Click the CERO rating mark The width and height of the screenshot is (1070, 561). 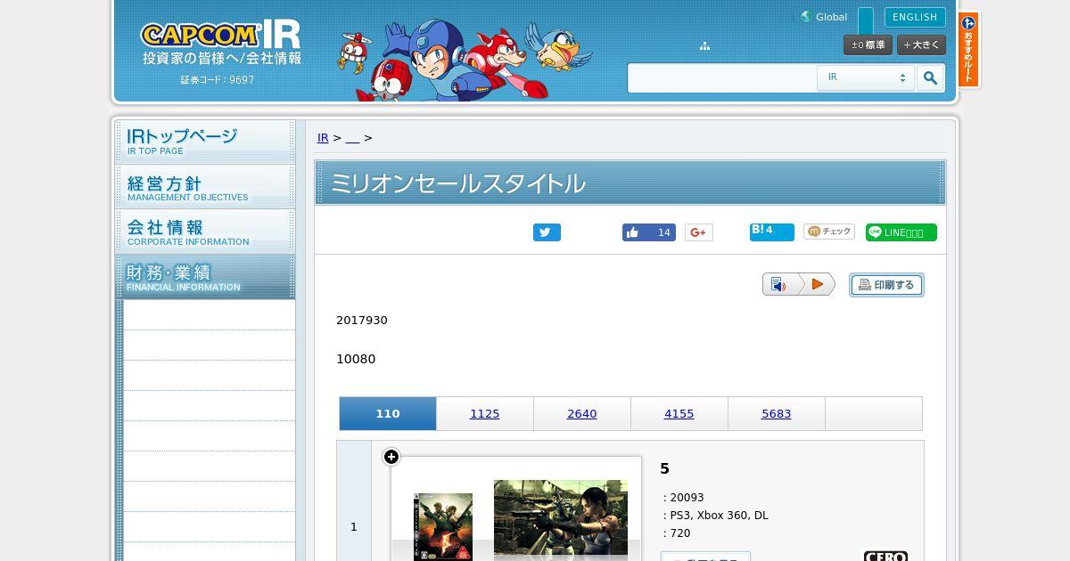click(x=885, y=556)
